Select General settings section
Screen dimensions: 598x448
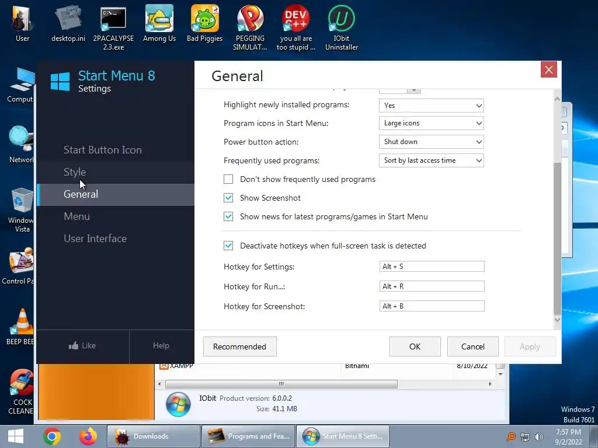(x=116, y=194)
